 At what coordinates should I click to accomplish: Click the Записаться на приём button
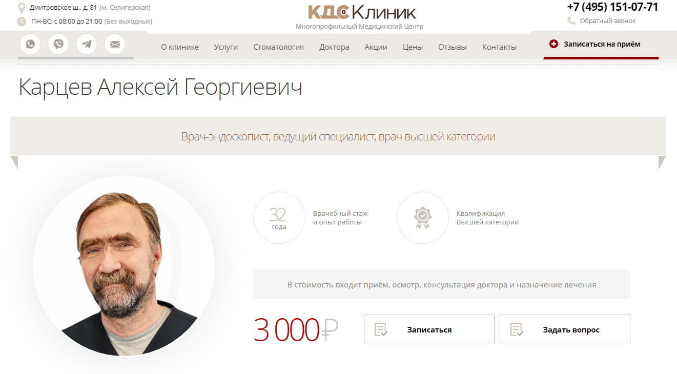coord(601,45)
